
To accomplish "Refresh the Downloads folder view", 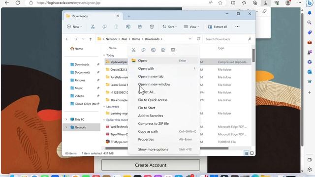I will click(x=198, y=39).
